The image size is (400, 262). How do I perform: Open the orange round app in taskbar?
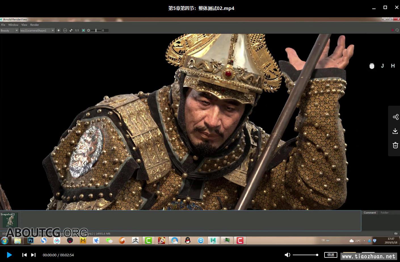[x=122, y=241]
